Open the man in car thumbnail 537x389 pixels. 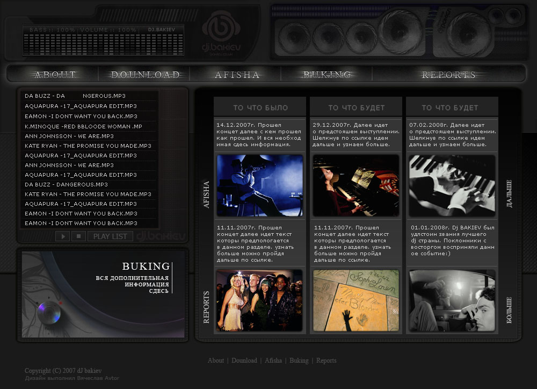(x=452, y=300)
